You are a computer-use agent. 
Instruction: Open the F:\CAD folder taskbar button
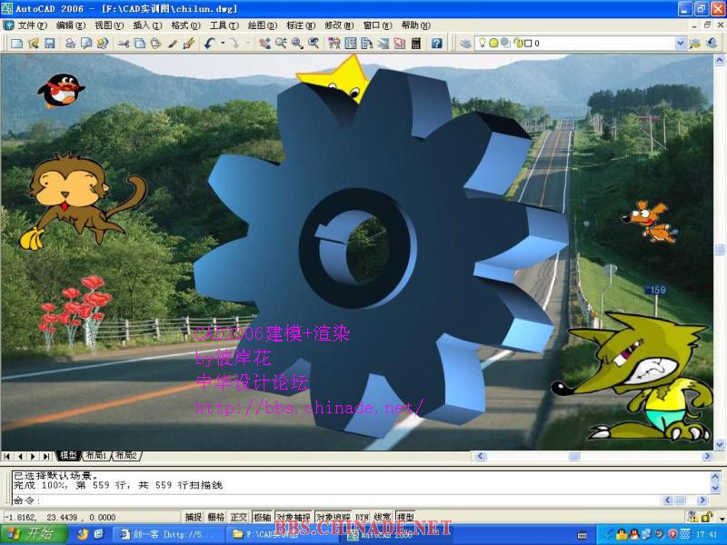pos(282,534)
